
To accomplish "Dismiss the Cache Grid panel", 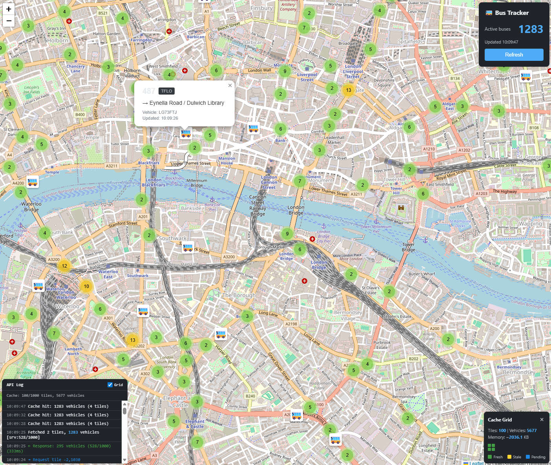I will pyautogui.click(x=542, y=419).
